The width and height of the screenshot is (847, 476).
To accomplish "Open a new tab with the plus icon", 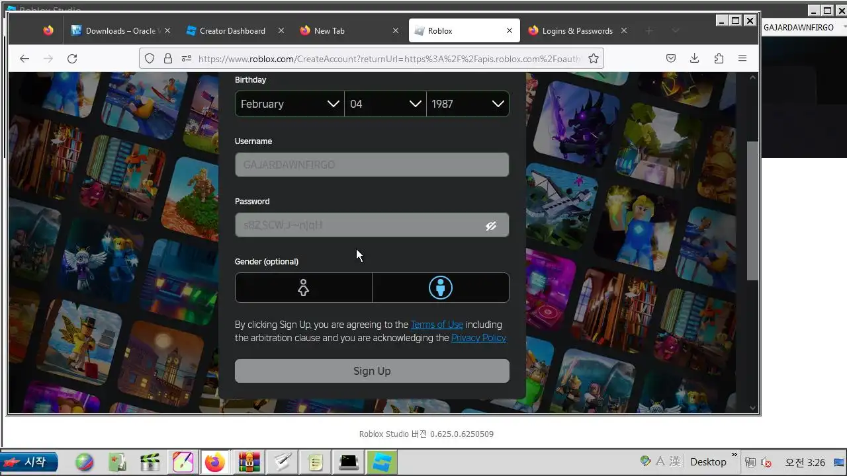I will (649, 30).
